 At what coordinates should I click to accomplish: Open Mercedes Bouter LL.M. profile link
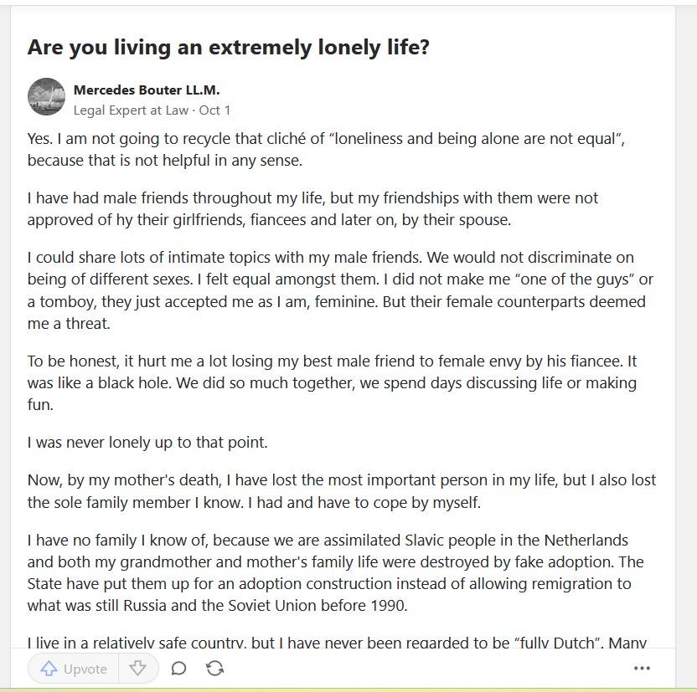coord(147,90)
